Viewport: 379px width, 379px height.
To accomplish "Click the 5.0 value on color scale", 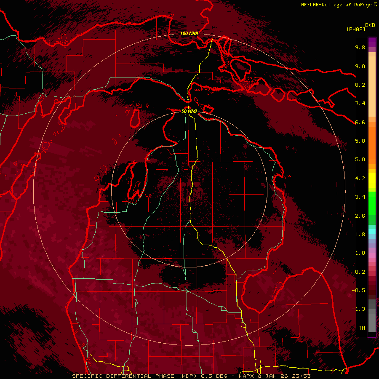I will point(360,160).
